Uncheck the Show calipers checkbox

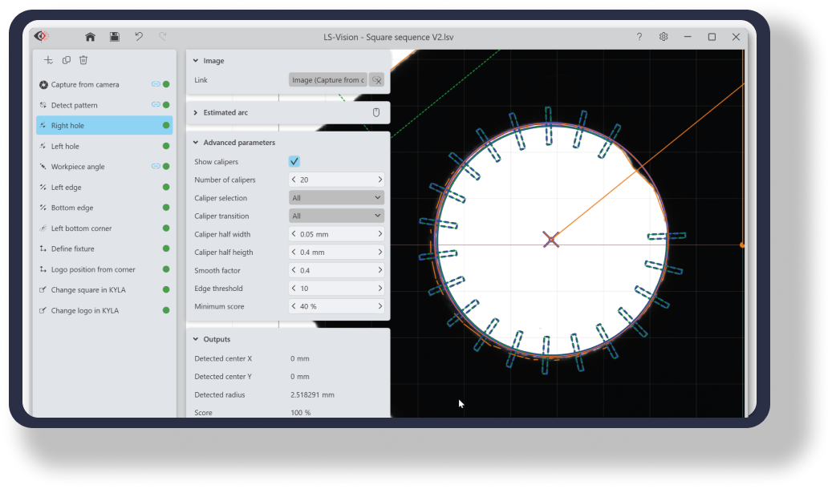pyautogui.click(x=294, y=161)
